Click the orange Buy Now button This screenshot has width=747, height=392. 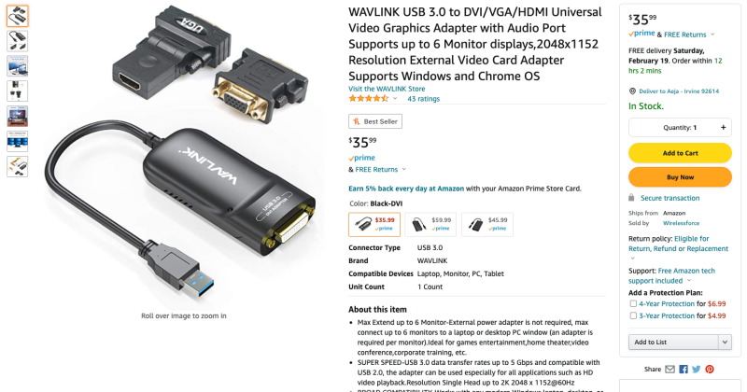[x=680, y=177]
